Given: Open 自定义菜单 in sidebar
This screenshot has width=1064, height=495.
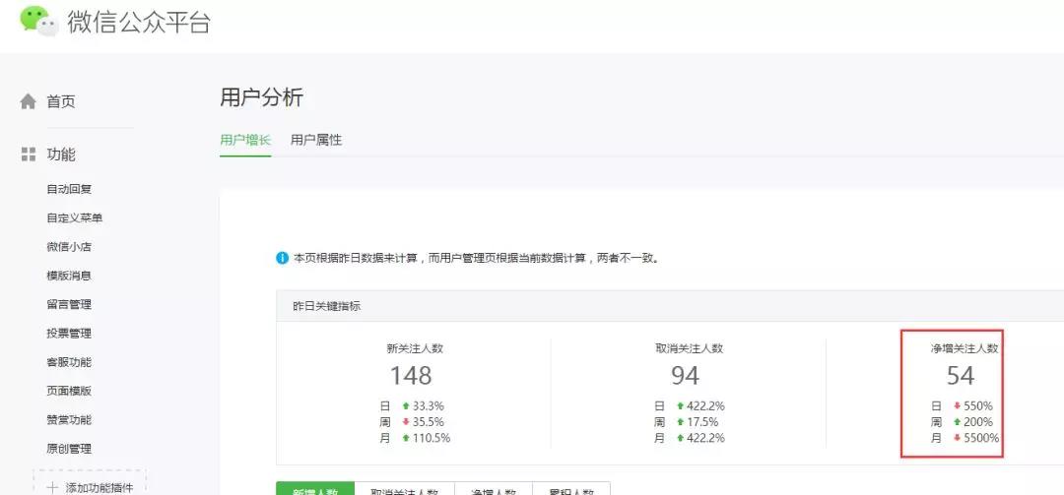Looking at the screenshot, I should pos(75,218).
